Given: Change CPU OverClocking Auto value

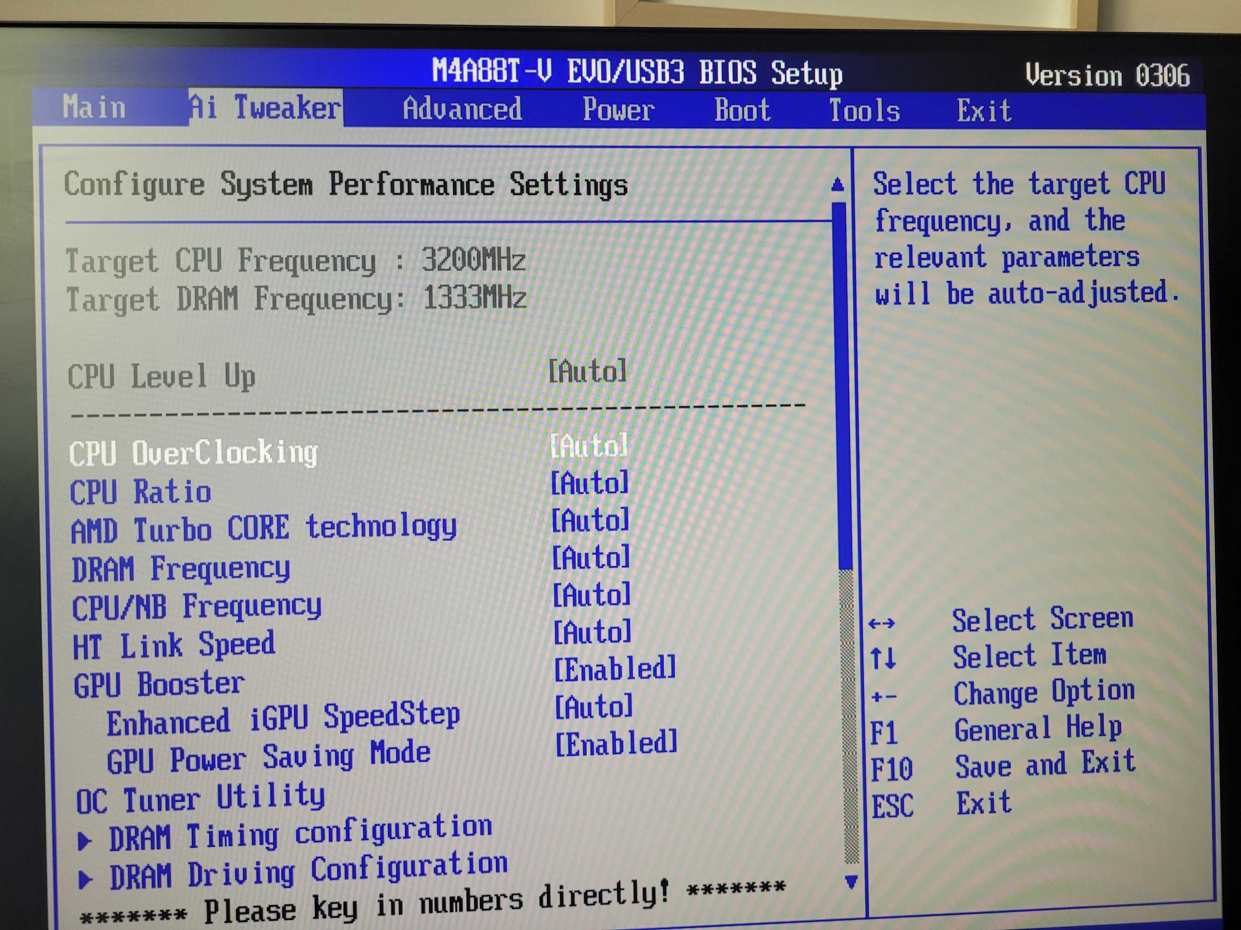Looking at the screenshot, I should click(x=588, y=446).
